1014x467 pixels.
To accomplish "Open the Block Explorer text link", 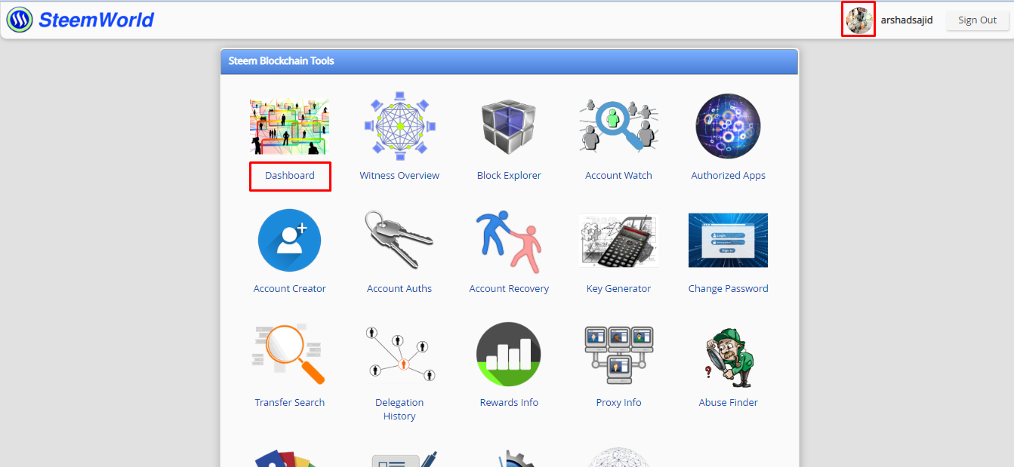I will tap(509, 175).
